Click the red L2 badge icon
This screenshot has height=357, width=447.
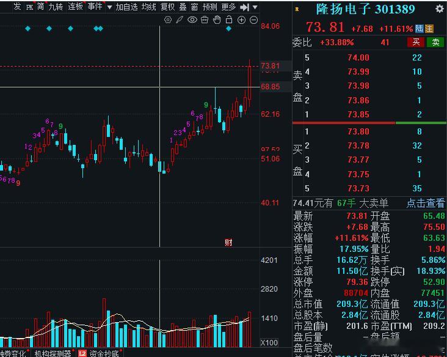tap(82, 353)
